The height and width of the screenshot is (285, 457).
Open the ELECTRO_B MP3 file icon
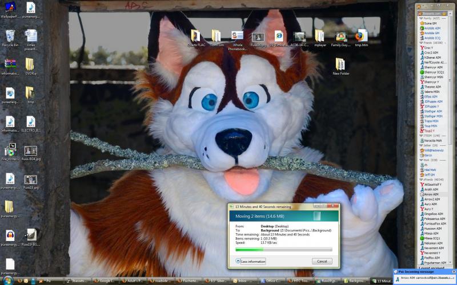(x=30, y=122)
